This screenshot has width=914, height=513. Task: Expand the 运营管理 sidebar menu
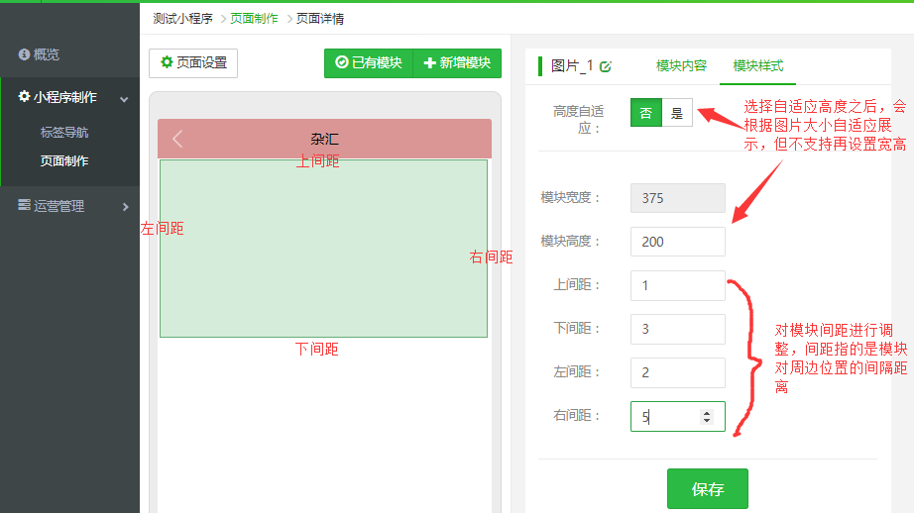[x=125, y=206]
